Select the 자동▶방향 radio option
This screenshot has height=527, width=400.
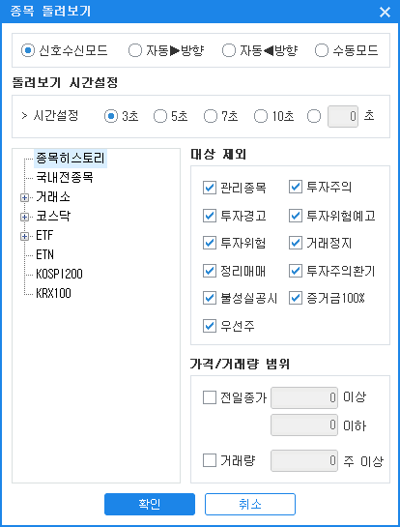click(135, 50)
